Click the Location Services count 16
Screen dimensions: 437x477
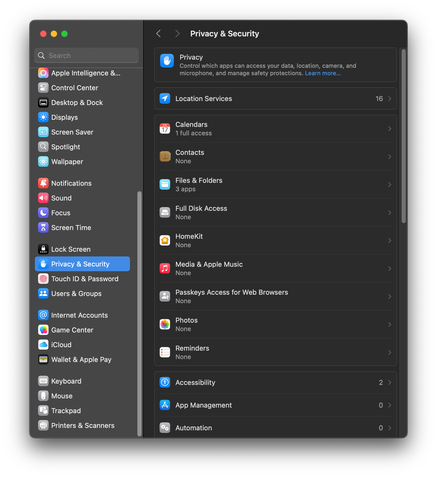[x=379, y=99]
